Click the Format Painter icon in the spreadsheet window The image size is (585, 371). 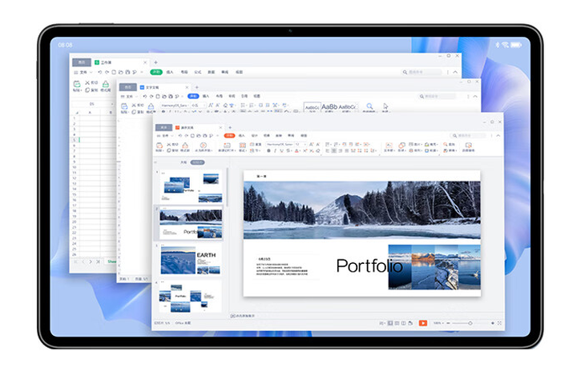coord(106,84)
